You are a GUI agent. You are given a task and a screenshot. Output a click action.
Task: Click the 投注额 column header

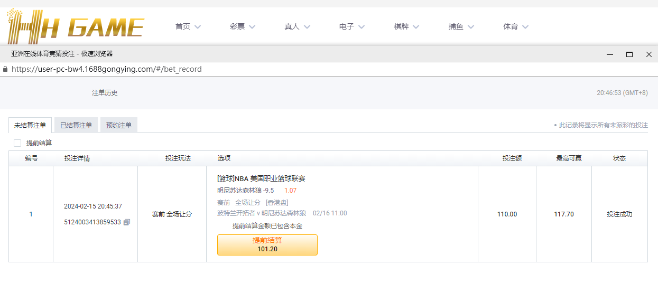[x=512, y=158]
